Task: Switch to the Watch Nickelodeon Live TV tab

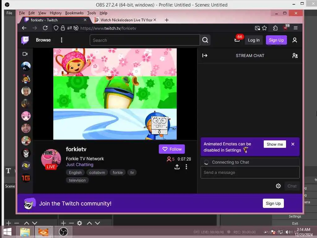Action: (126, 20)
